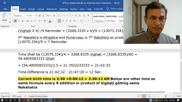Apply the Normal style
This screenshot has height=102, width=182.
99,18
